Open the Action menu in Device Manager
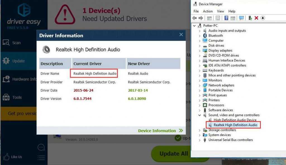The image size is (286, 165). [208, 11]
